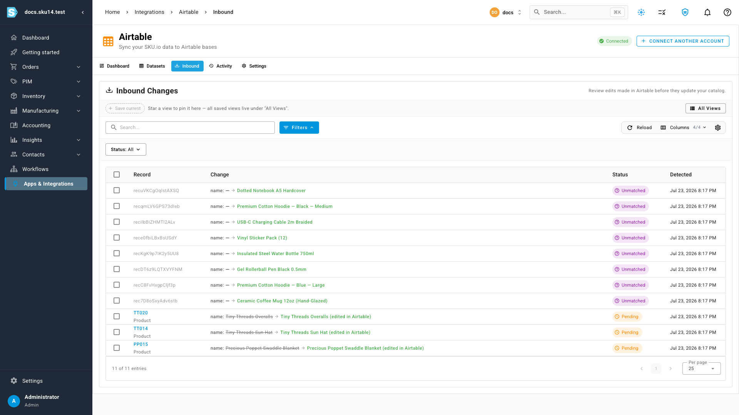Click the blue sparkle AI icon
The image size is (739, 415).
click(x=641, y=12)
